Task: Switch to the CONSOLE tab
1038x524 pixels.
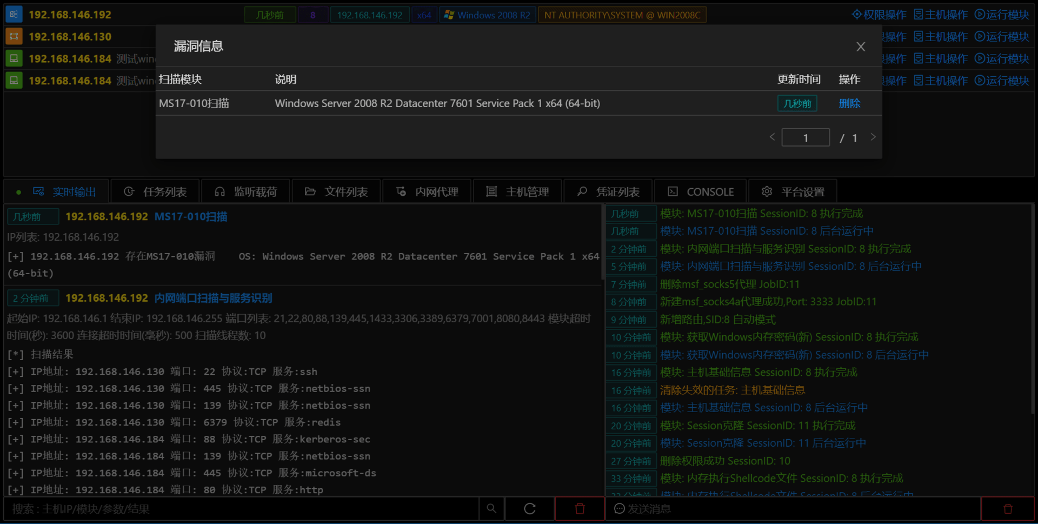Action: coord(701,192)
